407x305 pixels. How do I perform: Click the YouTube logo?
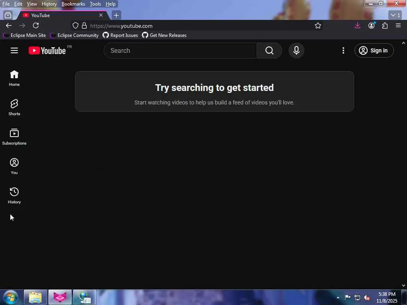47,50
